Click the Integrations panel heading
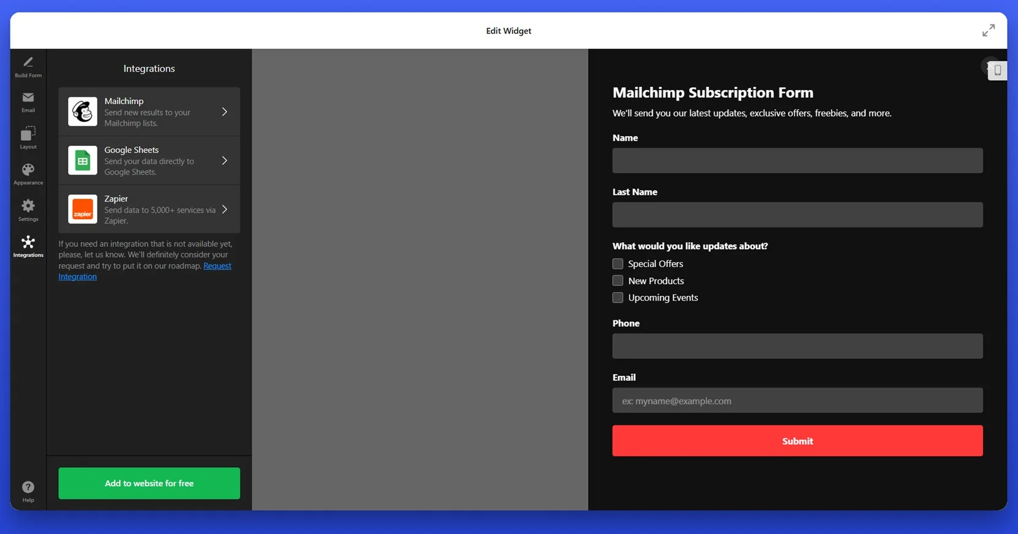 tap(149, 69)
